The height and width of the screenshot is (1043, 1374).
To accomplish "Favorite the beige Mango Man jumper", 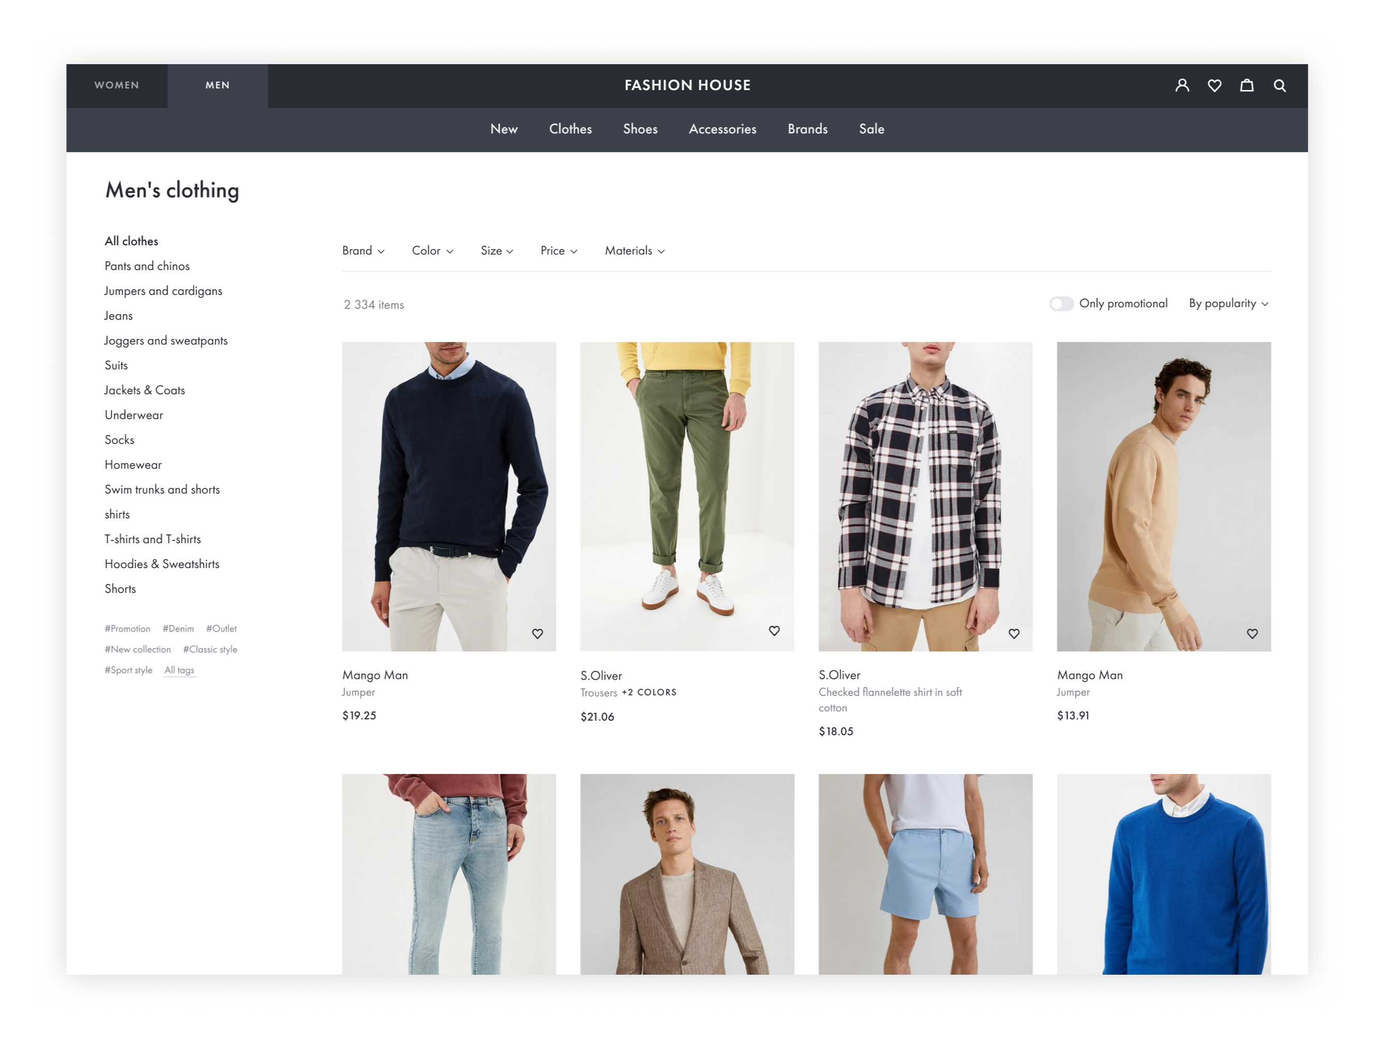I will (1252, 634).
